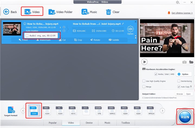The image size is (195, 128).
Task: Open the Crop tool
Action: (x=78, y=40)
